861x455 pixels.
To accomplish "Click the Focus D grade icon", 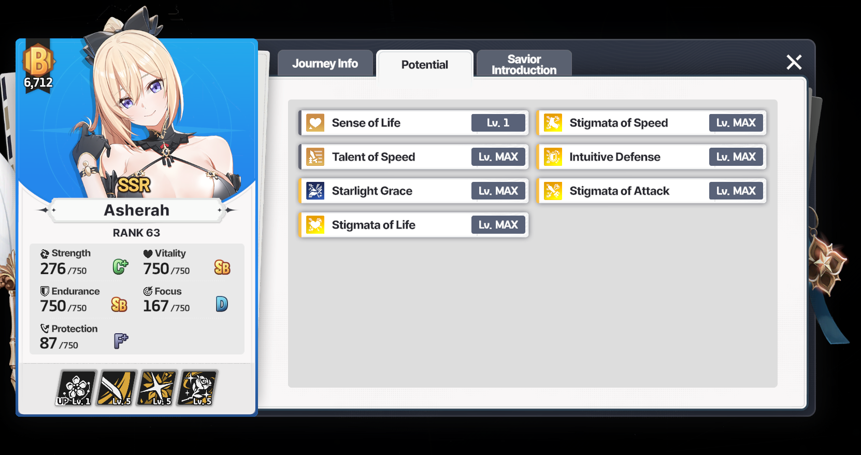I will click(222, 304).
